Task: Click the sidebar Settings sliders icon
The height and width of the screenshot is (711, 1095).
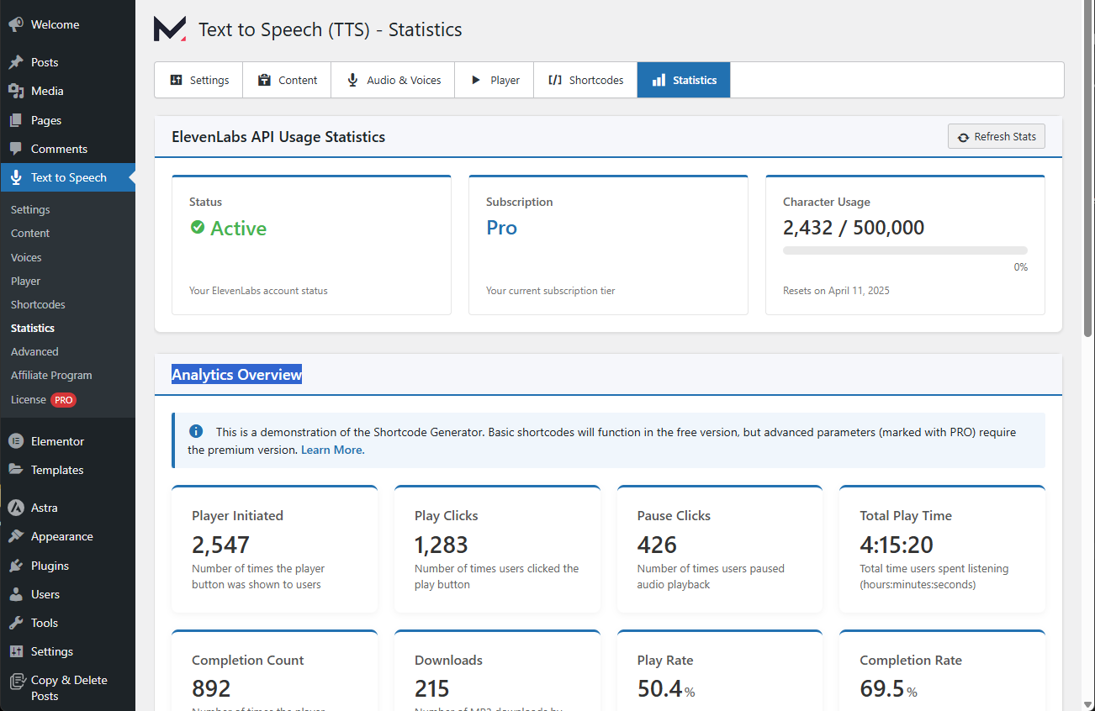Action: point(16,651)
